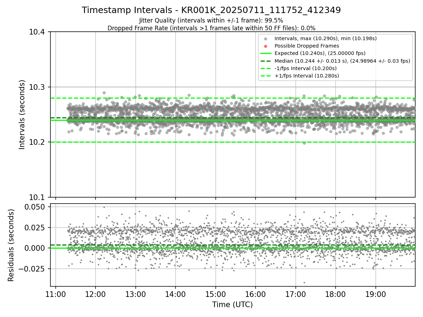Click the gray dot marker beside 'Intervals' legend entry

(x=266, y=39)
